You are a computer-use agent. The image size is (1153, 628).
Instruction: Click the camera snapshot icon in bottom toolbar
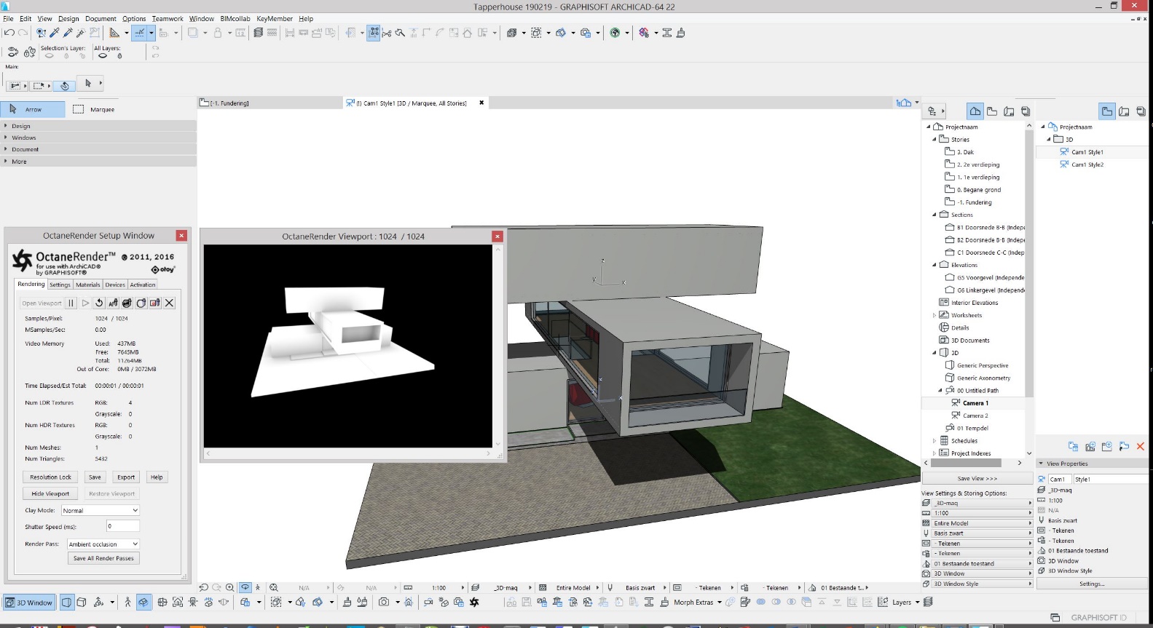[384, 603]
